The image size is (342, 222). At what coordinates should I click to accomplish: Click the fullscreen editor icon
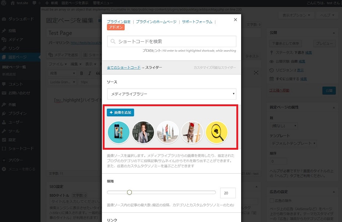(256, 73)
